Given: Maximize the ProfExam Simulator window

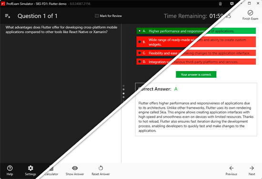Looking at the screenshot, I should pyautogui.click(x=249, y=3).
